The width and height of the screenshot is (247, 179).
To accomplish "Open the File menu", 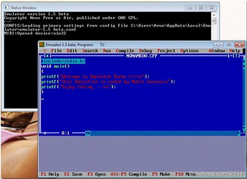I will click(56, 51).
